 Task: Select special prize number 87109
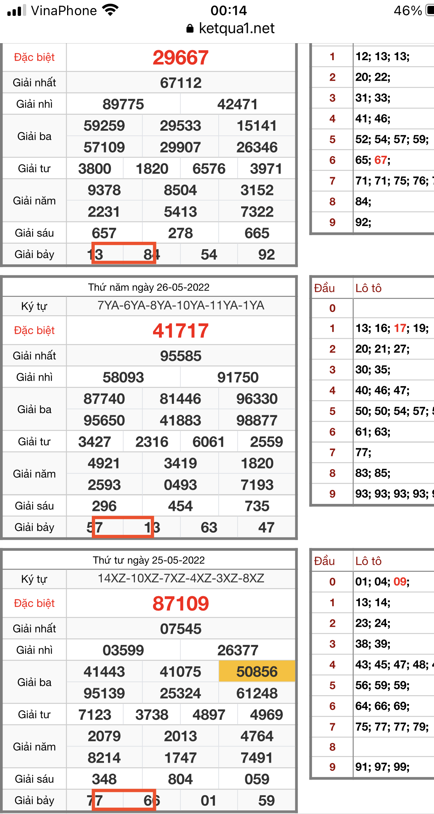[x=181, y=604]
